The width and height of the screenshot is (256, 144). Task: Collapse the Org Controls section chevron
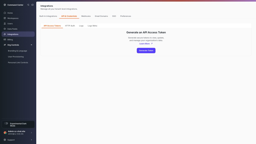pyautogui.click(x=31, y=45)
